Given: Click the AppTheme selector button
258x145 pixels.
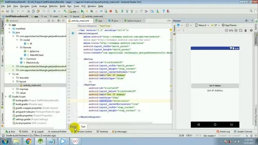Looking at the screenshot, I should [x=229, y=25].
